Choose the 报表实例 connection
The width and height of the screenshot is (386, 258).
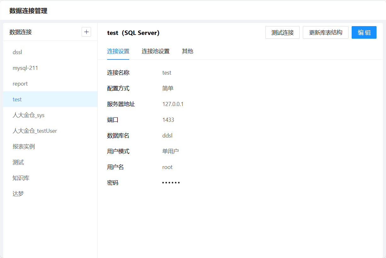[24, 147]
